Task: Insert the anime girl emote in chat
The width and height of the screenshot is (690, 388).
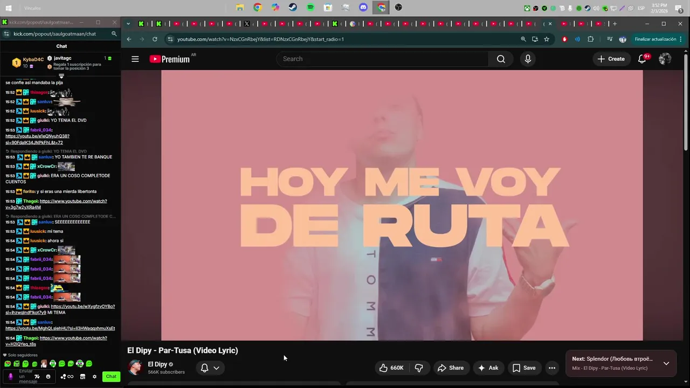Action: (44, 364)
